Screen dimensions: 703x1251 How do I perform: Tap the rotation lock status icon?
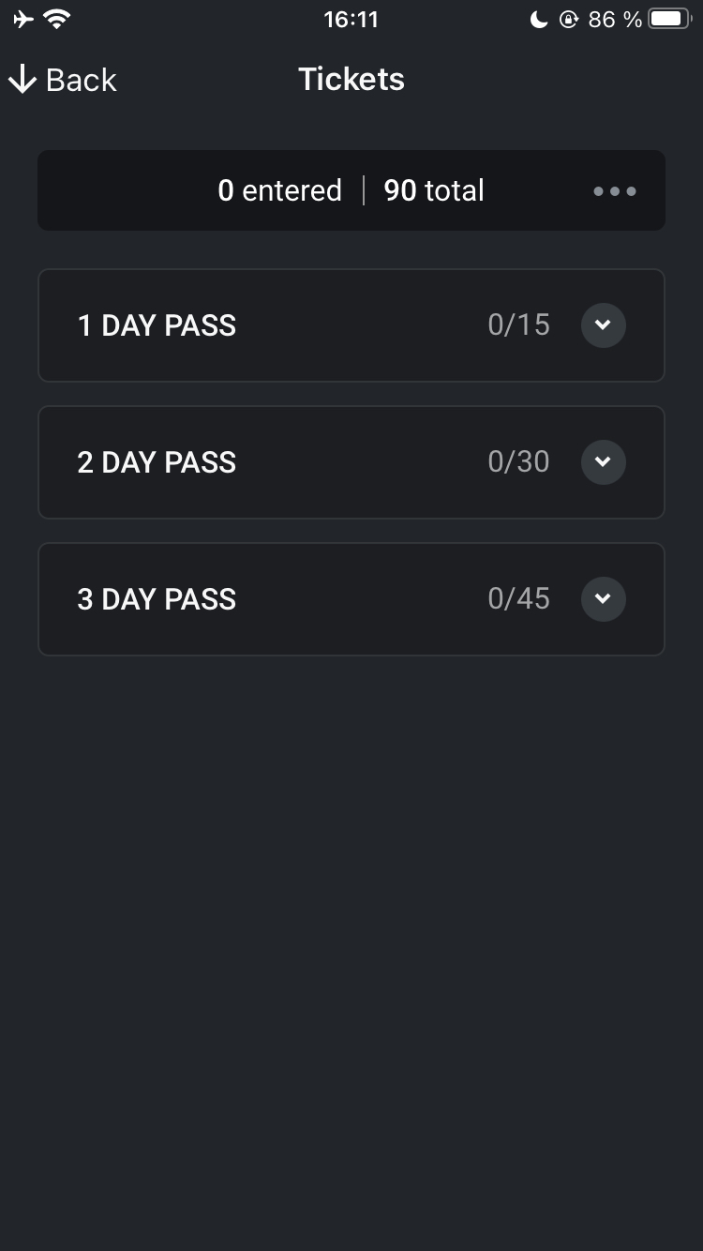[569, 19]
